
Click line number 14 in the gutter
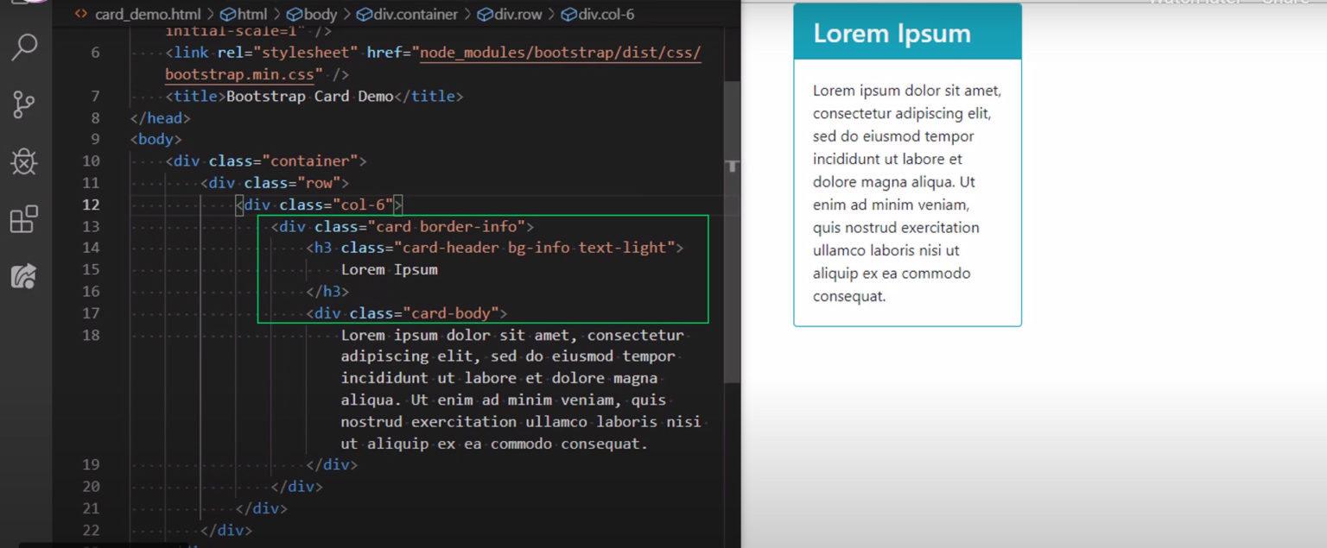(x=91, y=248)
